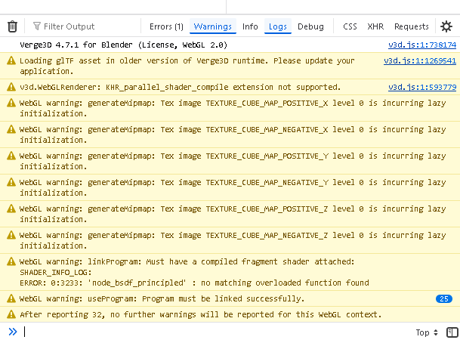Viewport: 460px width, 343px height.
Task: Enable XHR request logging
Action: (375, 26)
